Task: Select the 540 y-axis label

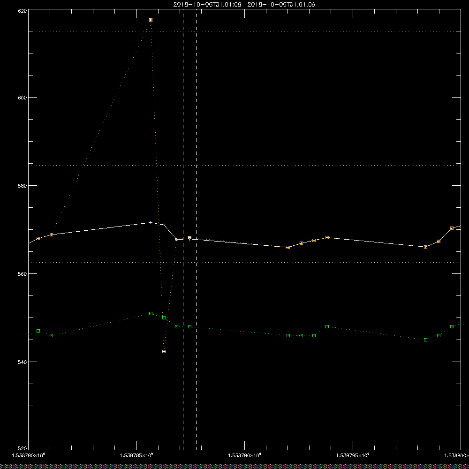Action: click(23, 362)
